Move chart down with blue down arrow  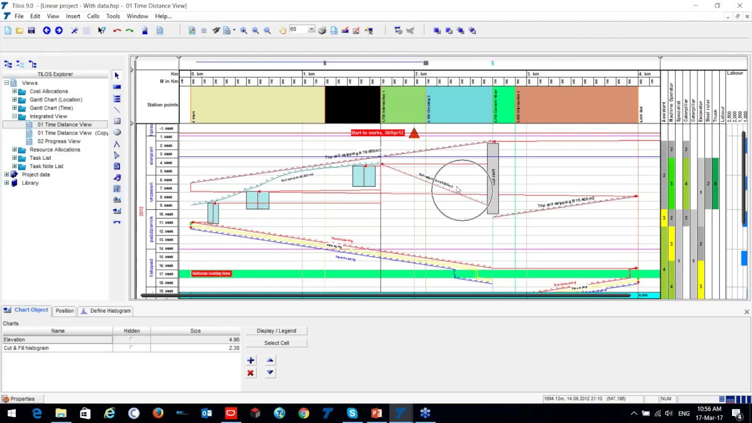270,372
